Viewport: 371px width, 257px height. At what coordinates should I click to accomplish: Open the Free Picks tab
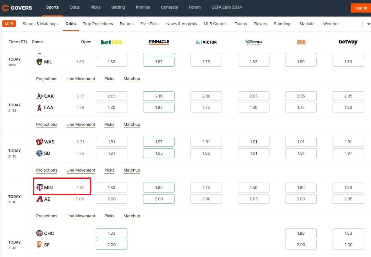(x=150, y=24)
